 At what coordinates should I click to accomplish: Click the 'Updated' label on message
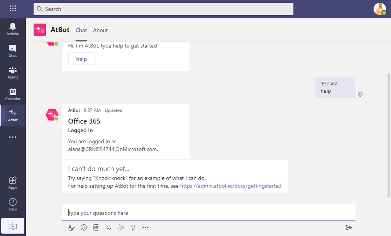pos(114,110)
